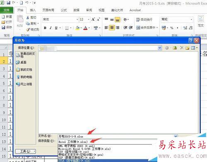Viewport: 207px width, 162px height.
Task: Open the File (文件) tab
Action: (x=7, y=10)
